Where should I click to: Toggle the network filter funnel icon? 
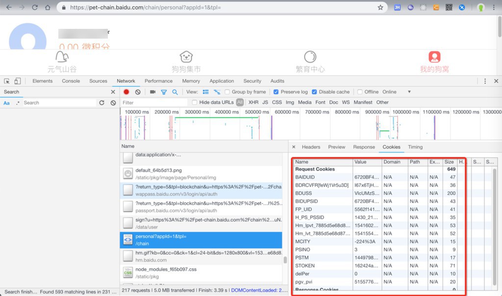coord(164,92)
